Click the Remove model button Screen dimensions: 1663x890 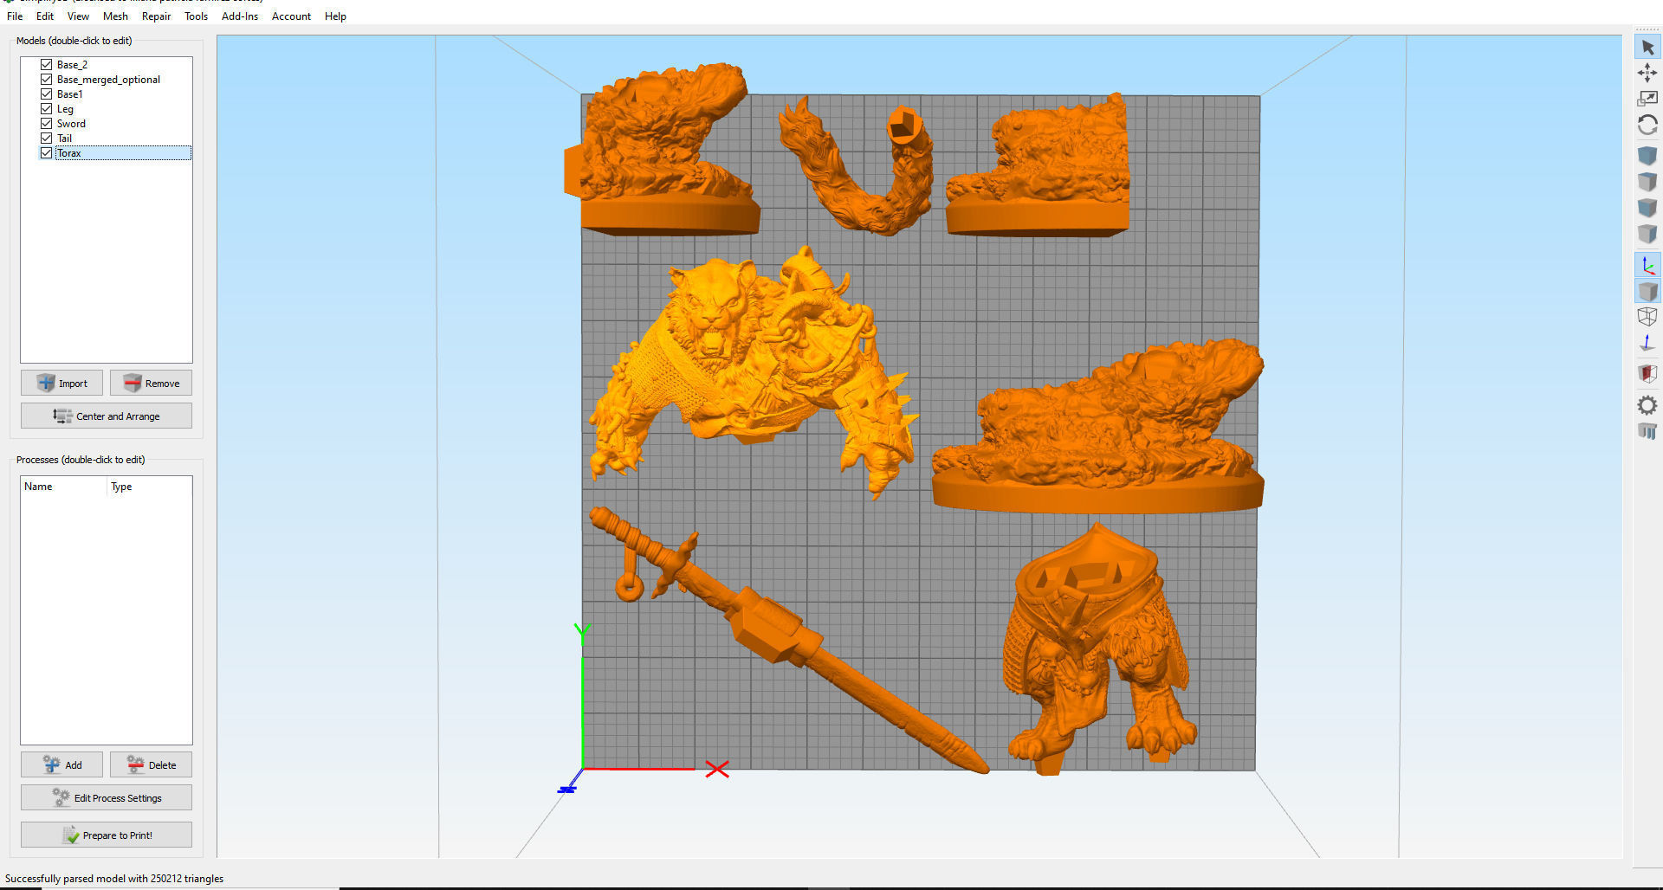tap(151, 383)
